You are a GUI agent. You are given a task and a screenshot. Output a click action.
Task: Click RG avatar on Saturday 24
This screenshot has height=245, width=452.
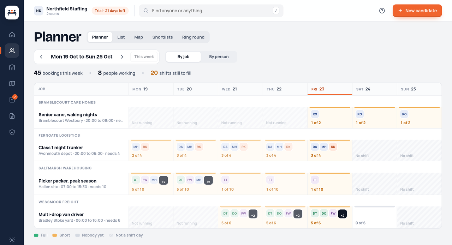point(359,114)
